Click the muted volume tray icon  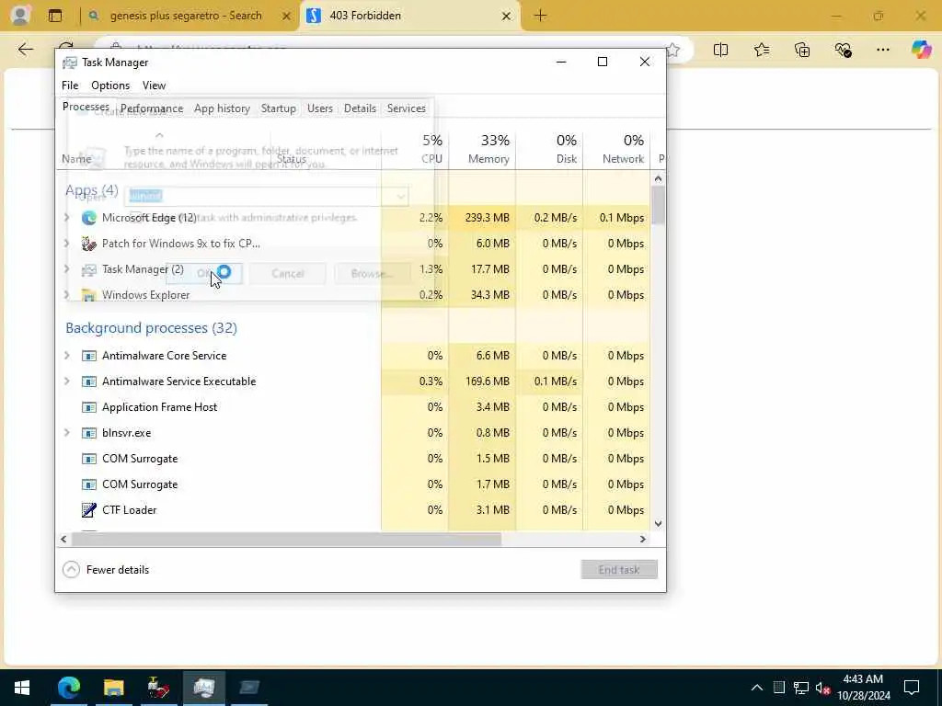pyautogui.click(x=823, y=688)
